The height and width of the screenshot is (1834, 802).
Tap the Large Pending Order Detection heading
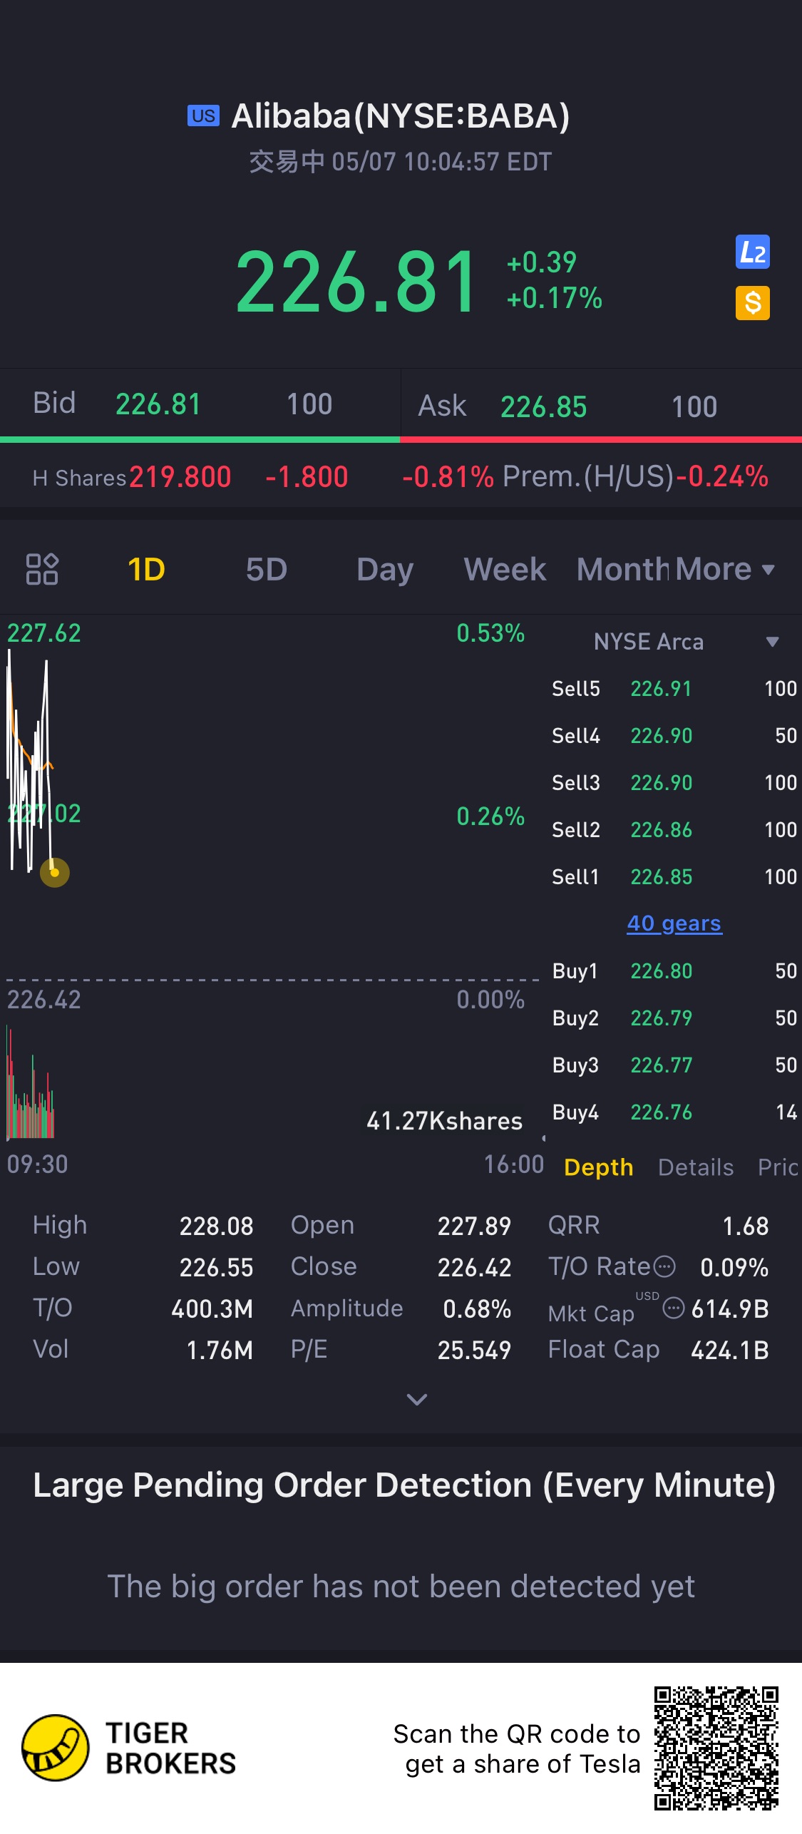(x=404, y=1485)
